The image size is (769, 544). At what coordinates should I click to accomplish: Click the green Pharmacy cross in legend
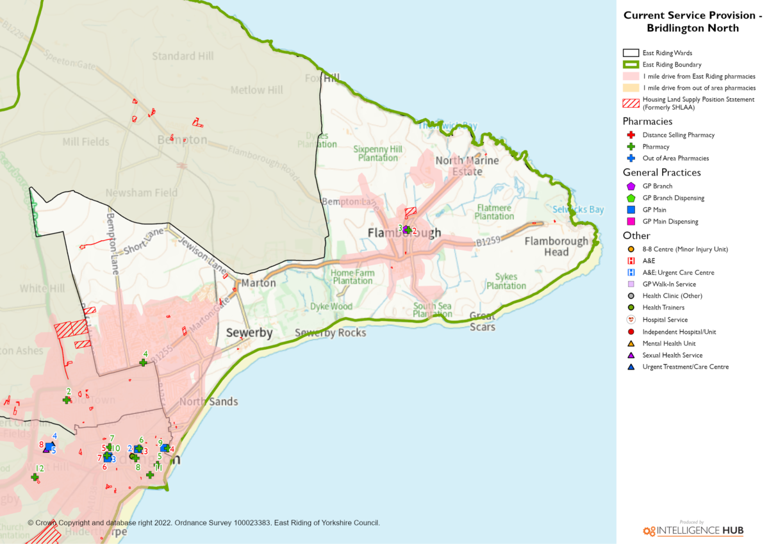631,147
